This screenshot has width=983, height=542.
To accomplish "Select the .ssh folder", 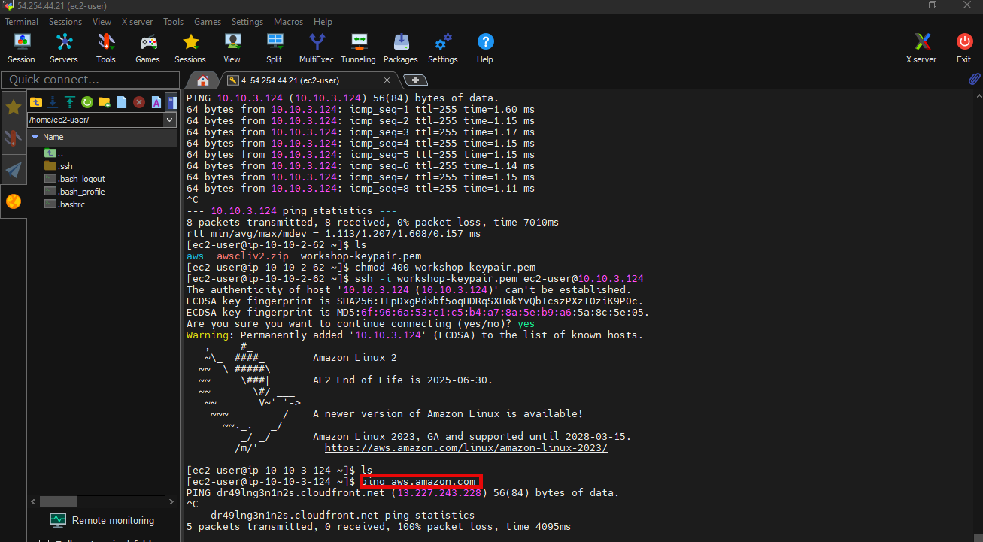I will point(59,166).
